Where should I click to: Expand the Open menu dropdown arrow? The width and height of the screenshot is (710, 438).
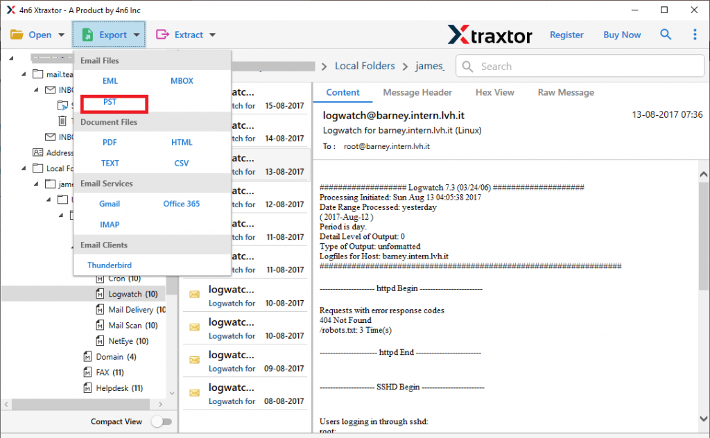pyautogui.click(x=60, y=35)
